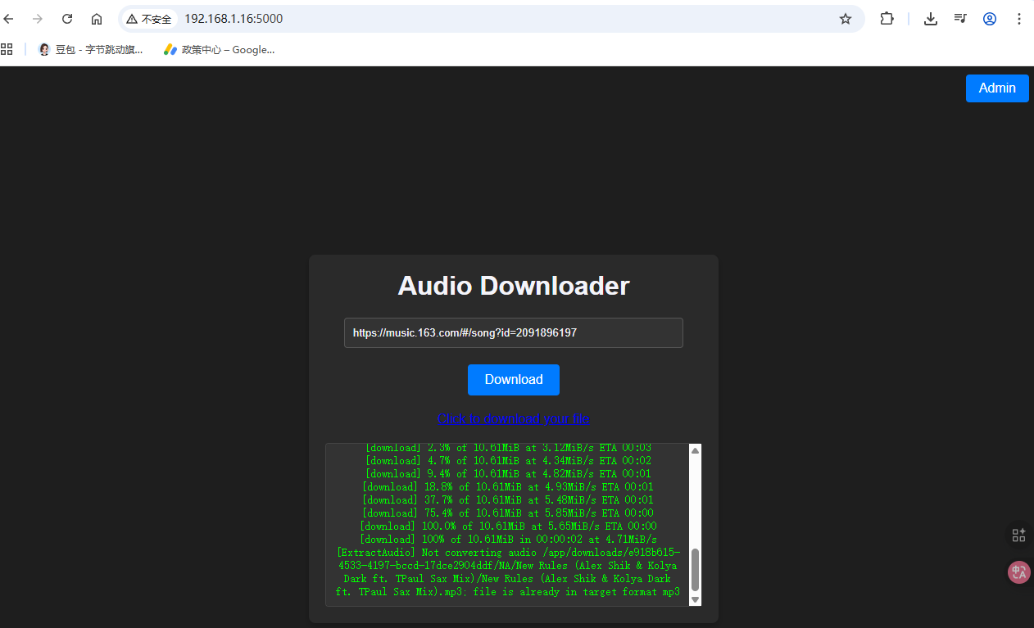
Task: Open the 豆包 bookmark
Action: [90, 49]
